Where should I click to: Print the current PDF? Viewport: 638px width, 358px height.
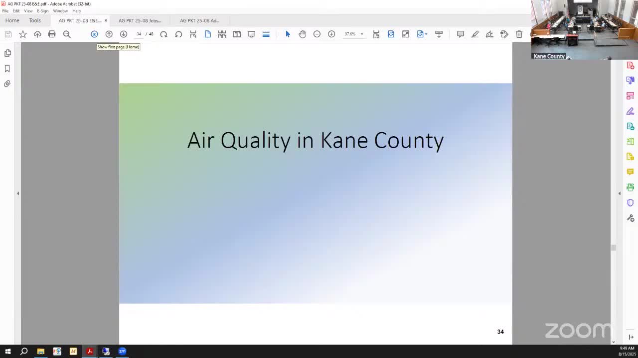point(52,34)
